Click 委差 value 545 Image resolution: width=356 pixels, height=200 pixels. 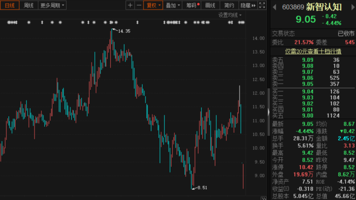350,42
